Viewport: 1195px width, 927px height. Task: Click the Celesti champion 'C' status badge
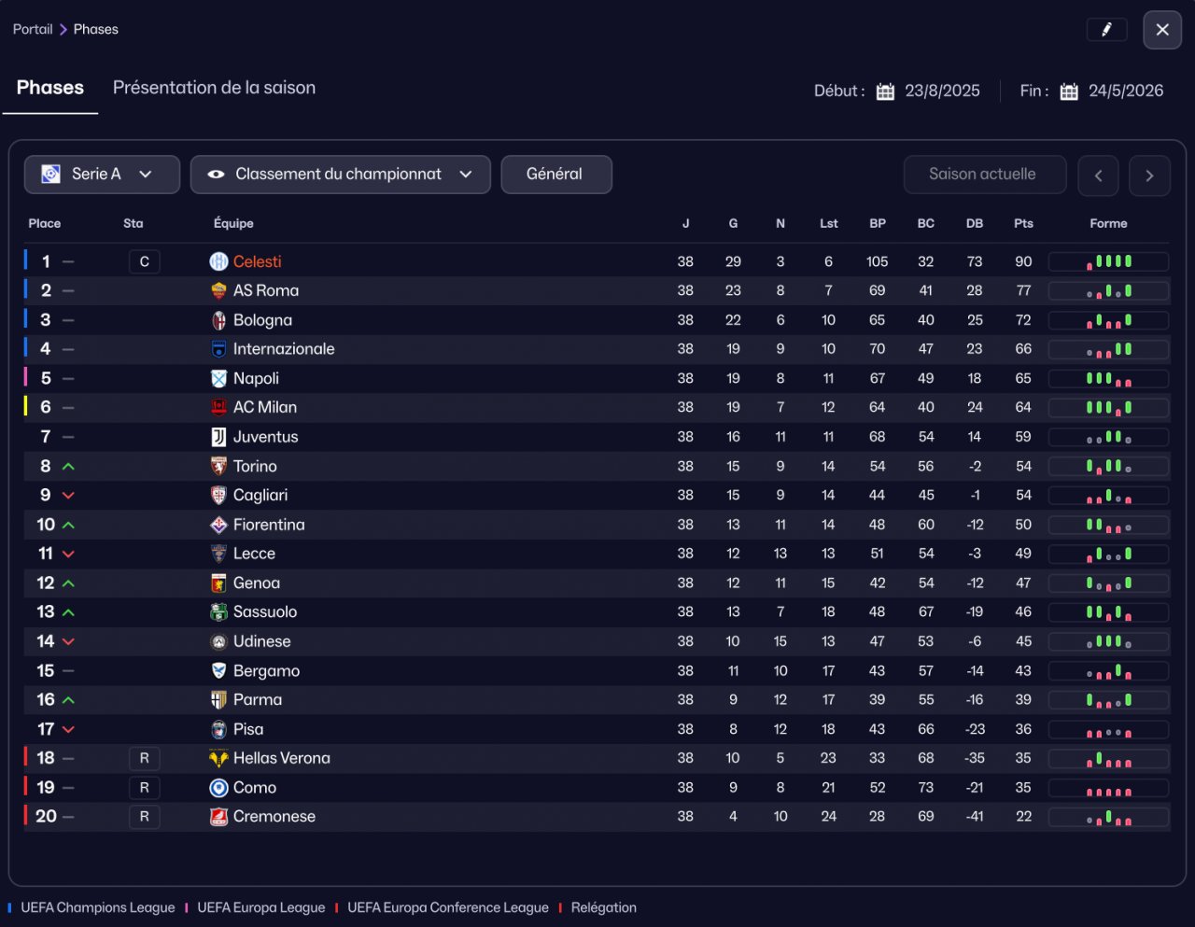[x=145, y=261]
